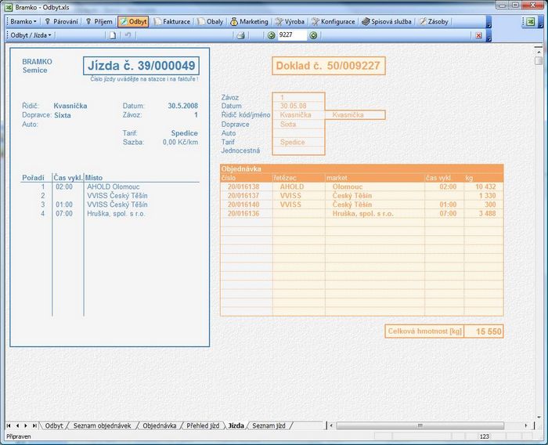The image size is (548, 445).
Task: Jump to first sheet tab arrow
Action: [x=9, y=425]
